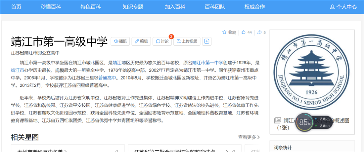This screenshot has width=364, height=152.
Task: Expand 查看更多 in 相关星图 section
Action: [249, 137]
